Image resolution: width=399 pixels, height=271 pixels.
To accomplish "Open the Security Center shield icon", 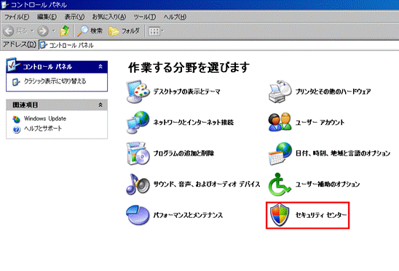I will click(280, 215).
